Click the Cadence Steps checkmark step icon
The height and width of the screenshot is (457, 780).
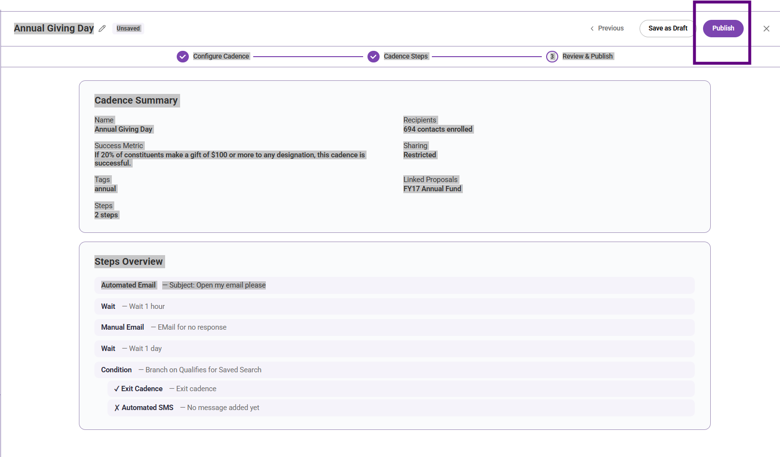pyautogui.click(x=373, y=57)
